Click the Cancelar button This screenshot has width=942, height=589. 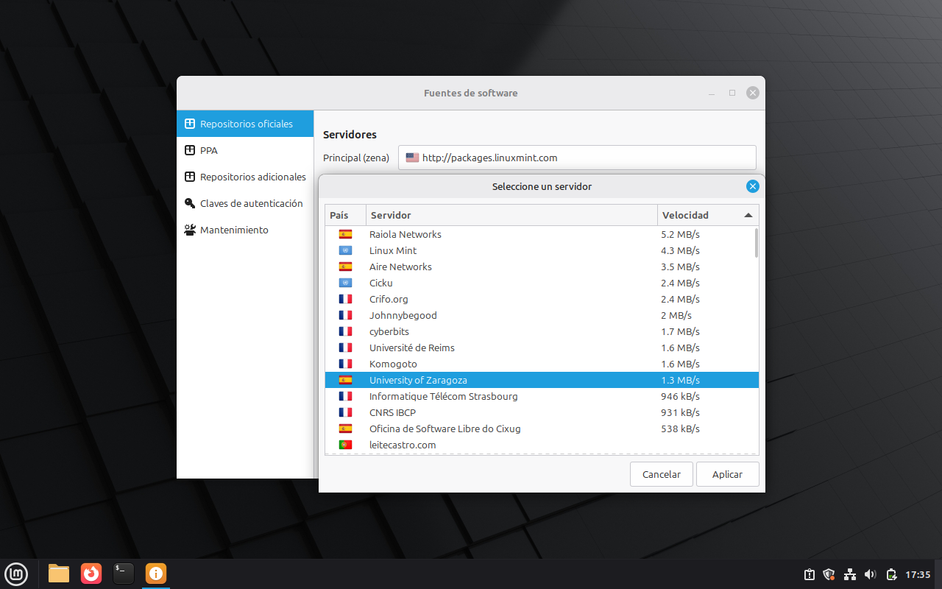(x=662, y=474)
